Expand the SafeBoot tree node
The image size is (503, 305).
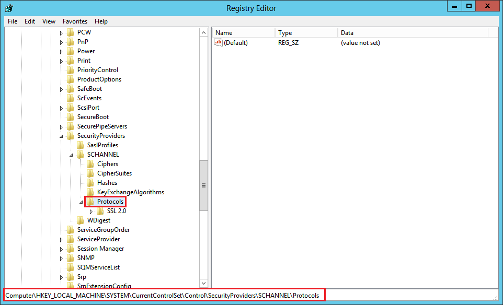click(x=61, y=88)
